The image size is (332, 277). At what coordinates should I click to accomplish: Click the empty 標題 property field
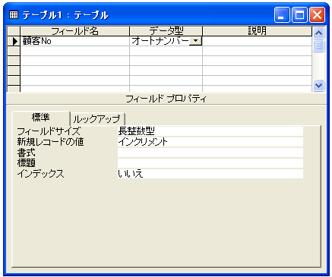(210, 163)
